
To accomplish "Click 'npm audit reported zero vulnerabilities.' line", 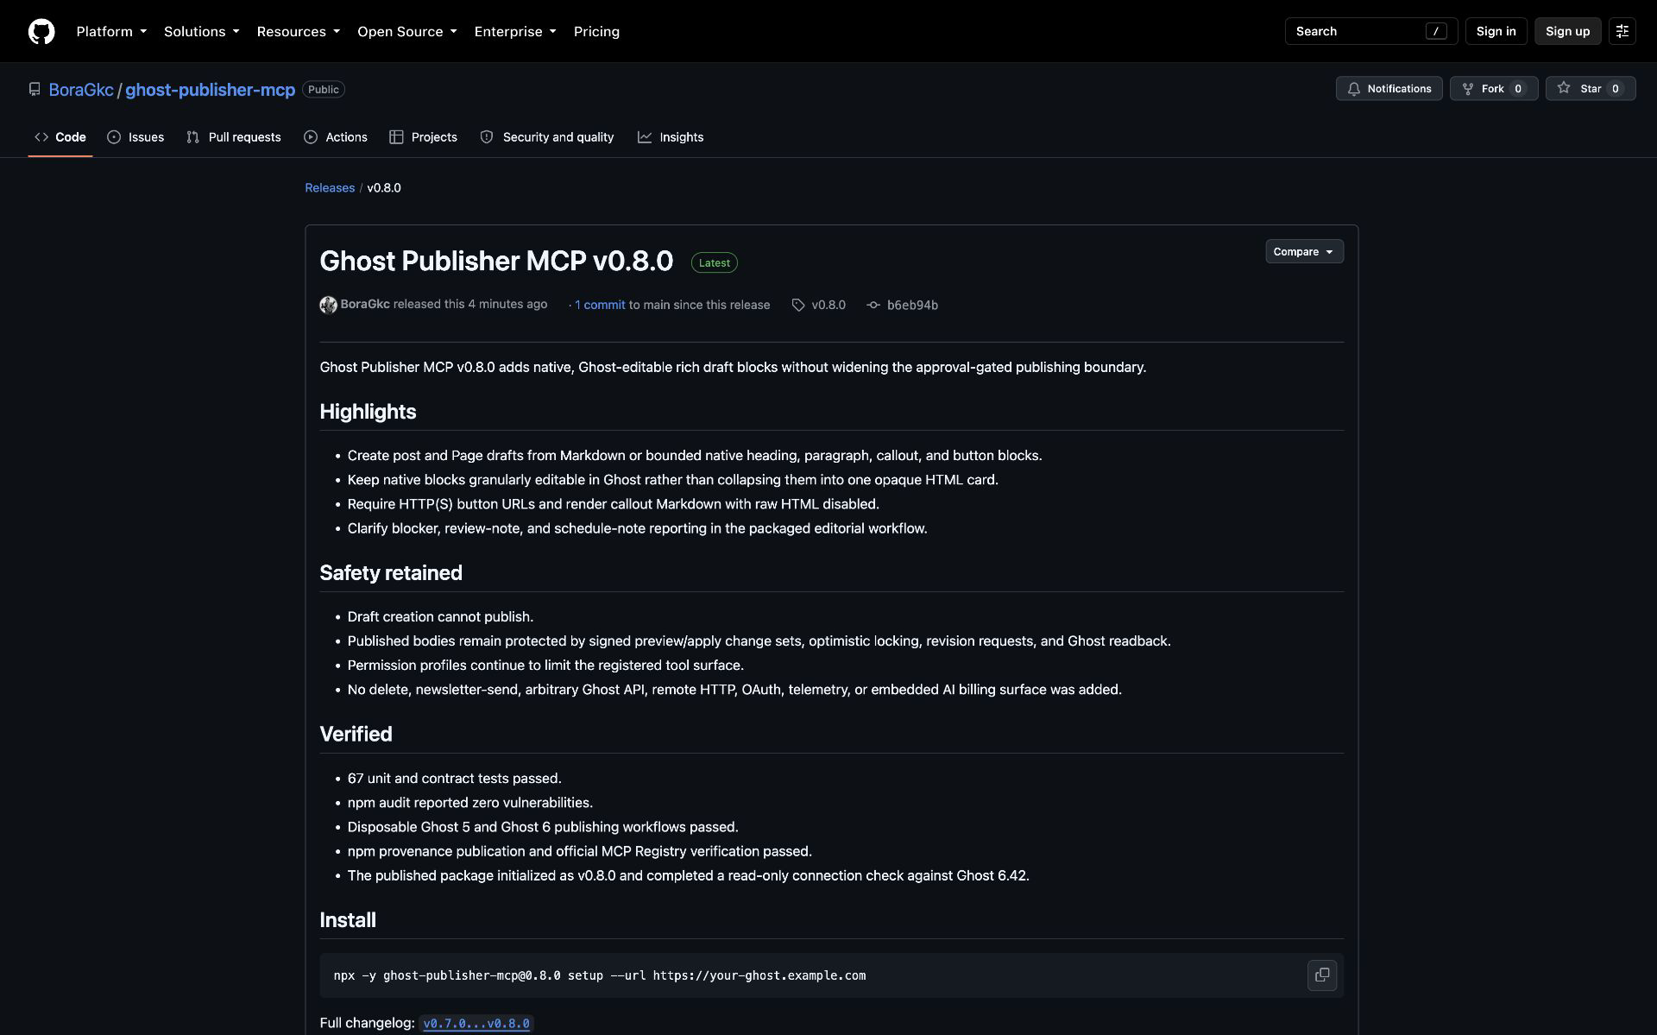I will pyautogui.click(x=469, y=802).
